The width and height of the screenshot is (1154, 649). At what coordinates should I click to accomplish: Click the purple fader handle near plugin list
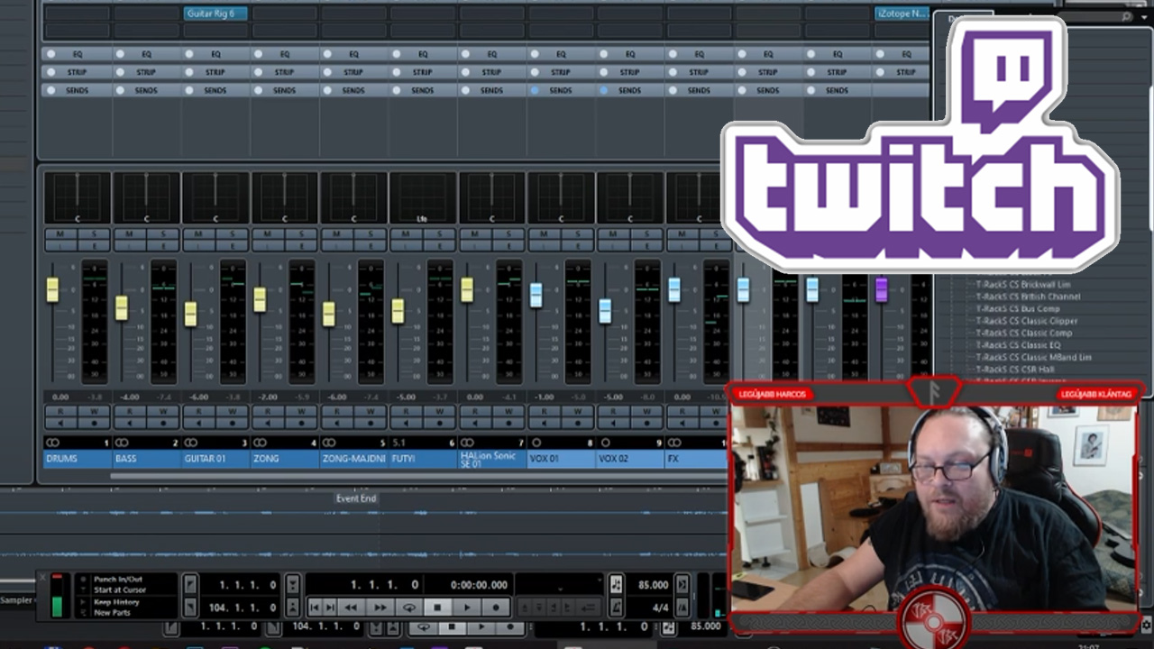click(x=882, y=289)
